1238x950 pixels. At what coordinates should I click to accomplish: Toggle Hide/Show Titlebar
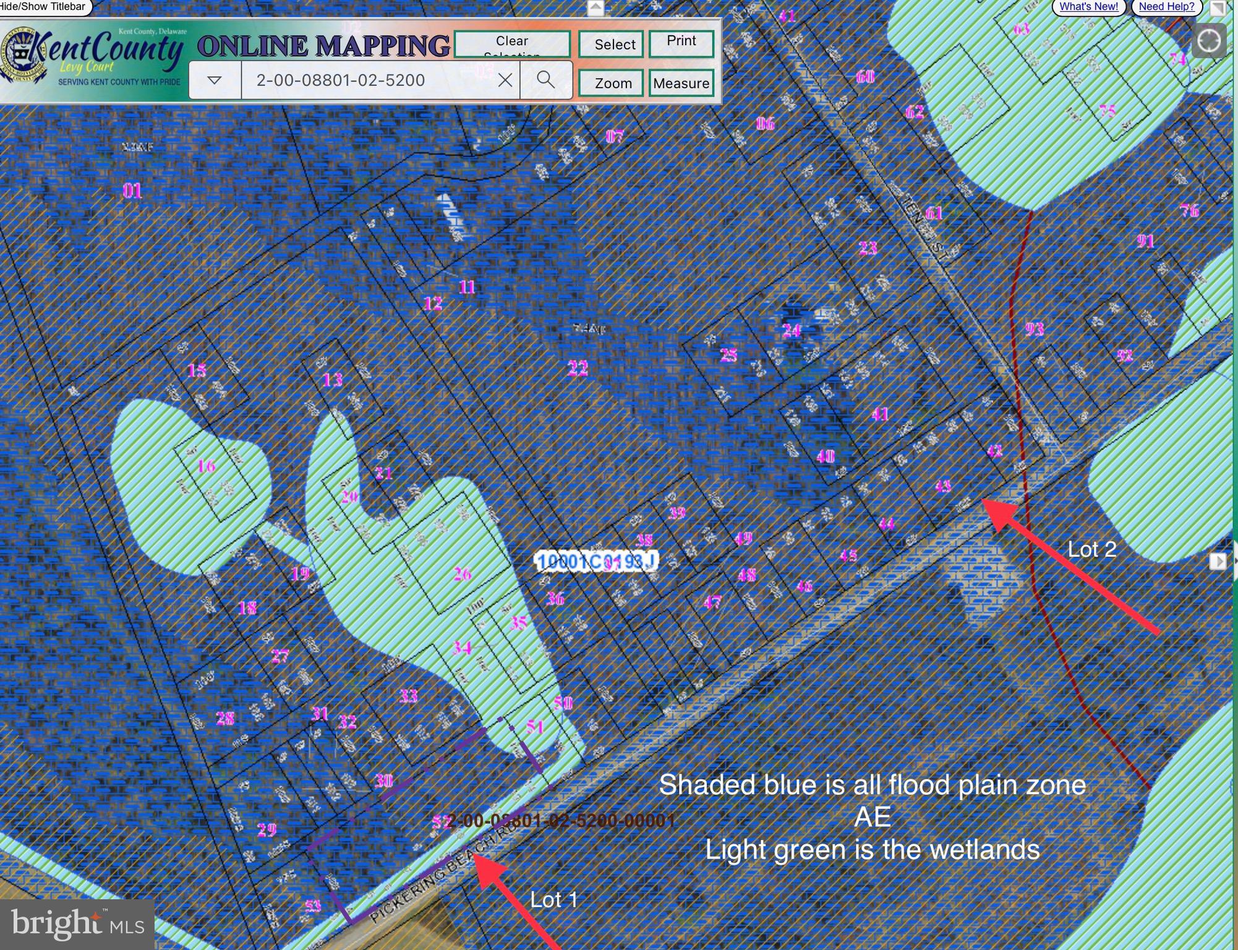43,7
